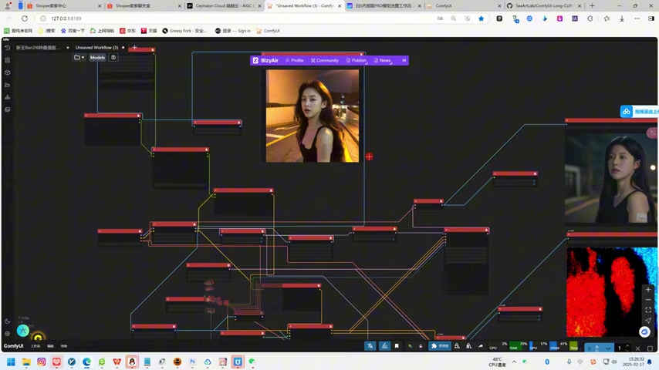Open Microsoft Edge from the taskbar
Image resolution: width=659 pixels, height=370 pixels.
(x=86, y=362)
